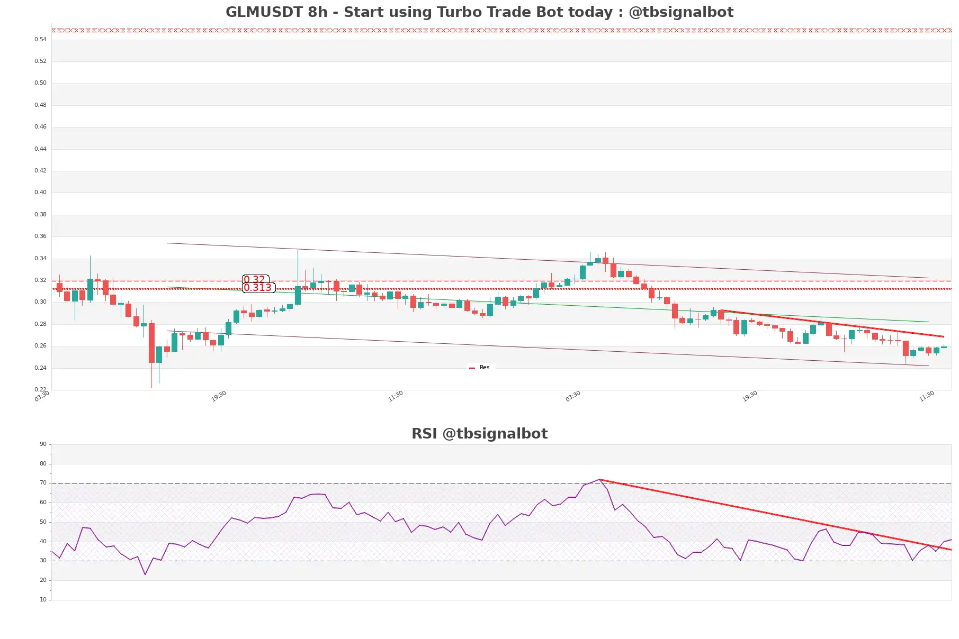The image size is (959, 639).
Task: Click the RSI 10 axis label
Action: point(43,600)
